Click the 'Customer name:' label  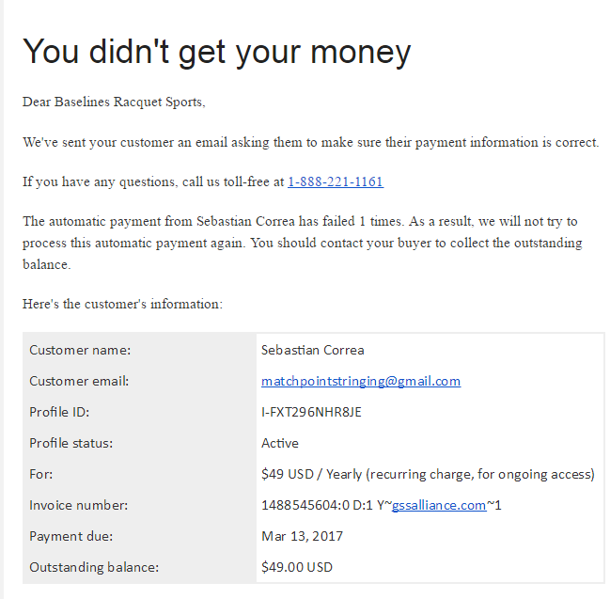click(x=80, y=351)
